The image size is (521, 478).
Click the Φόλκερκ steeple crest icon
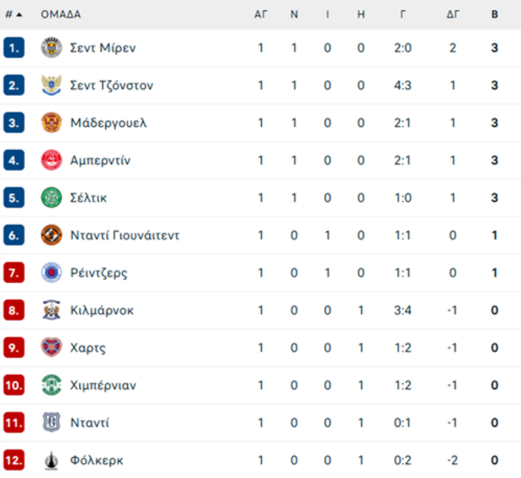pos(52,460)
